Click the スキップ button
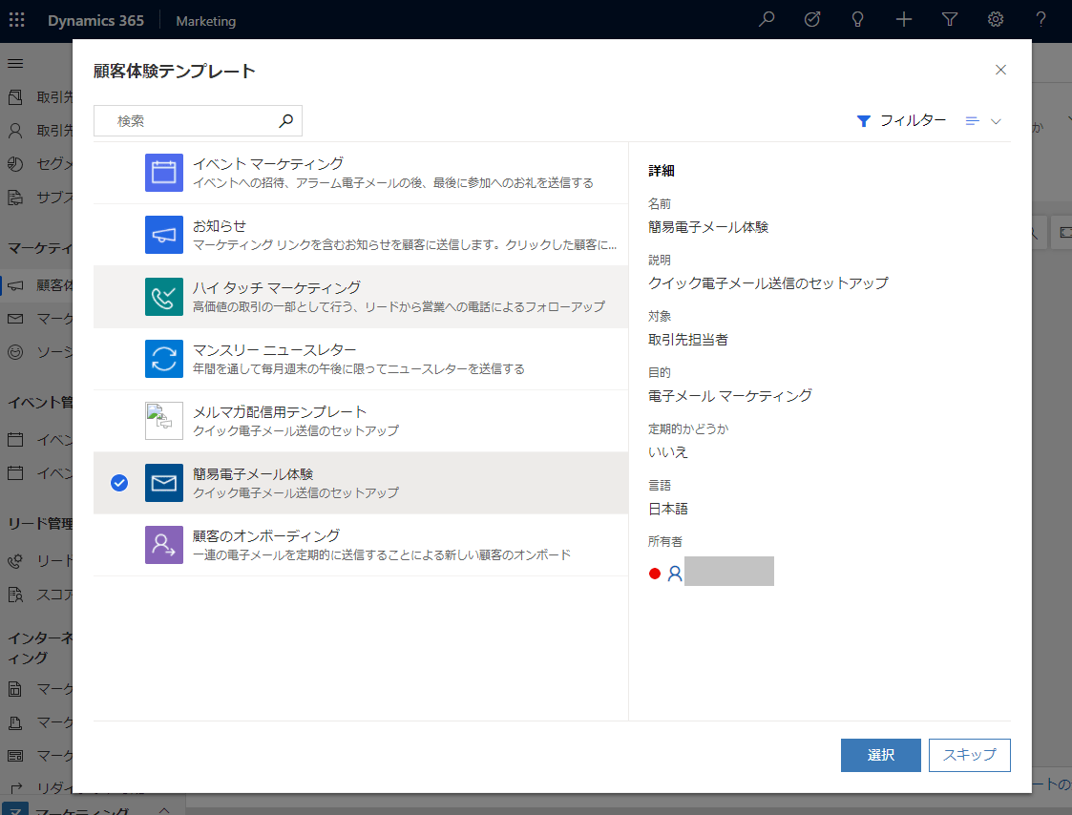 click(x=969, y=755)
